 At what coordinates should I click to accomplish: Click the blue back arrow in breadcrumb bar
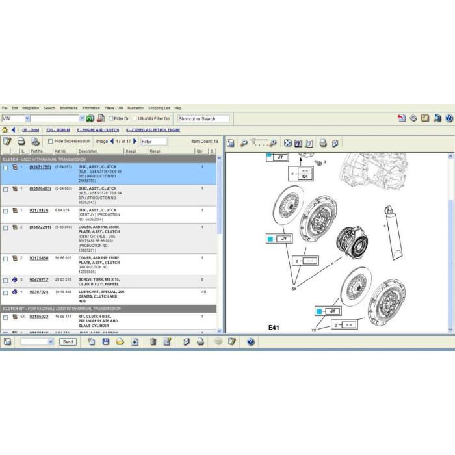tap(14, 130)
